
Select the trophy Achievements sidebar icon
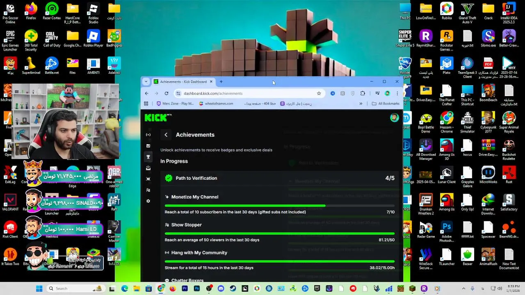(x=148, y=157)
